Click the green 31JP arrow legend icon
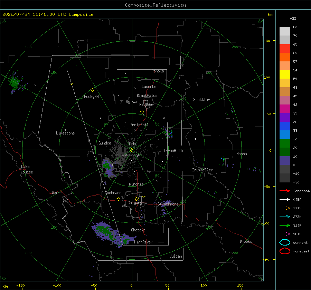This screenshot has height=290, width=311. pyautogui.click(x=285, y=225)
